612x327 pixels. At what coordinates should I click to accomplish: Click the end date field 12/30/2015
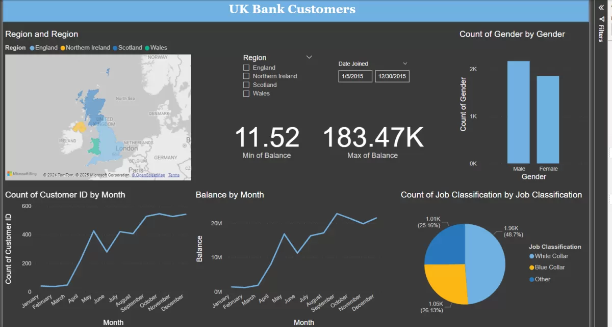point(392,76)
